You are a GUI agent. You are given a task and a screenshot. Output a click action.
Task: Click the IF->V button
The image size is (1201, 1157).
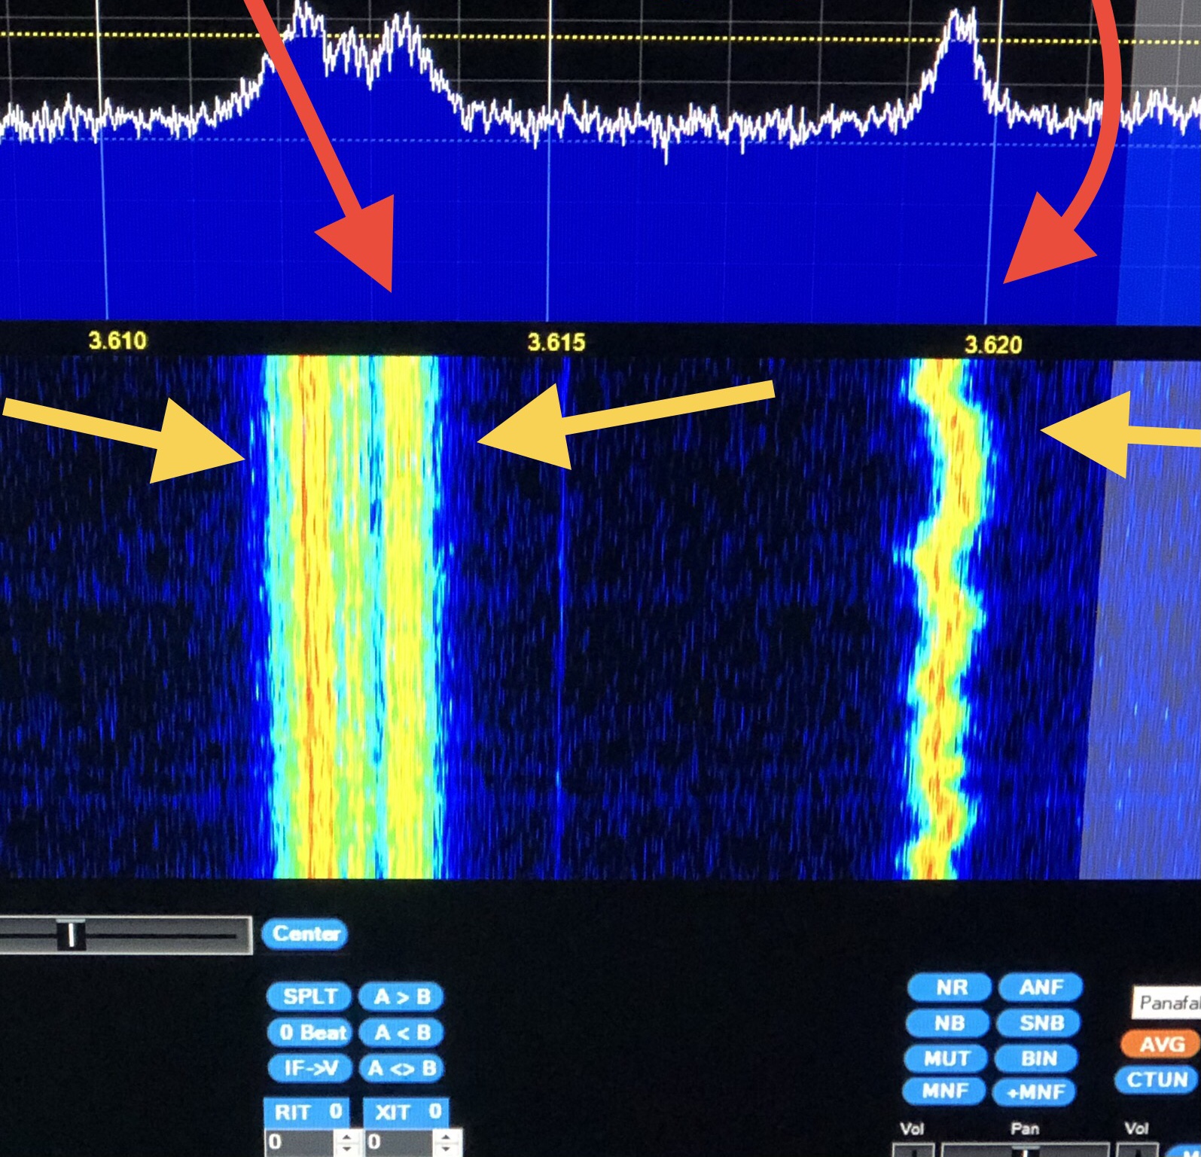pyautogui.click(x=309, y=1068)
